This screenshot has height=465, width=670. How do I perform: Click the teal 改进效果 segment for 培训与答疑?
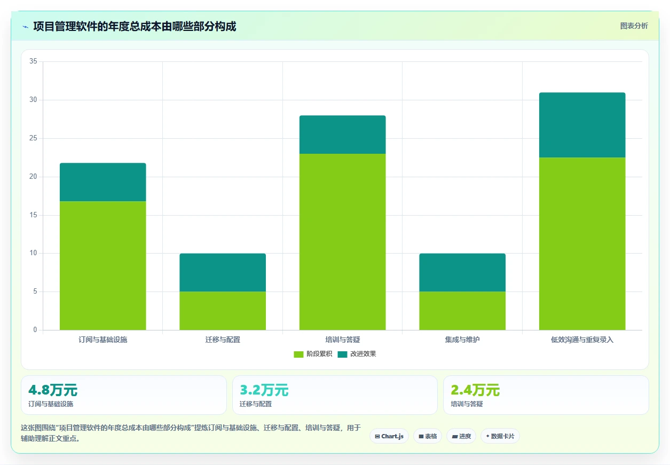click(x=342, y=135)
